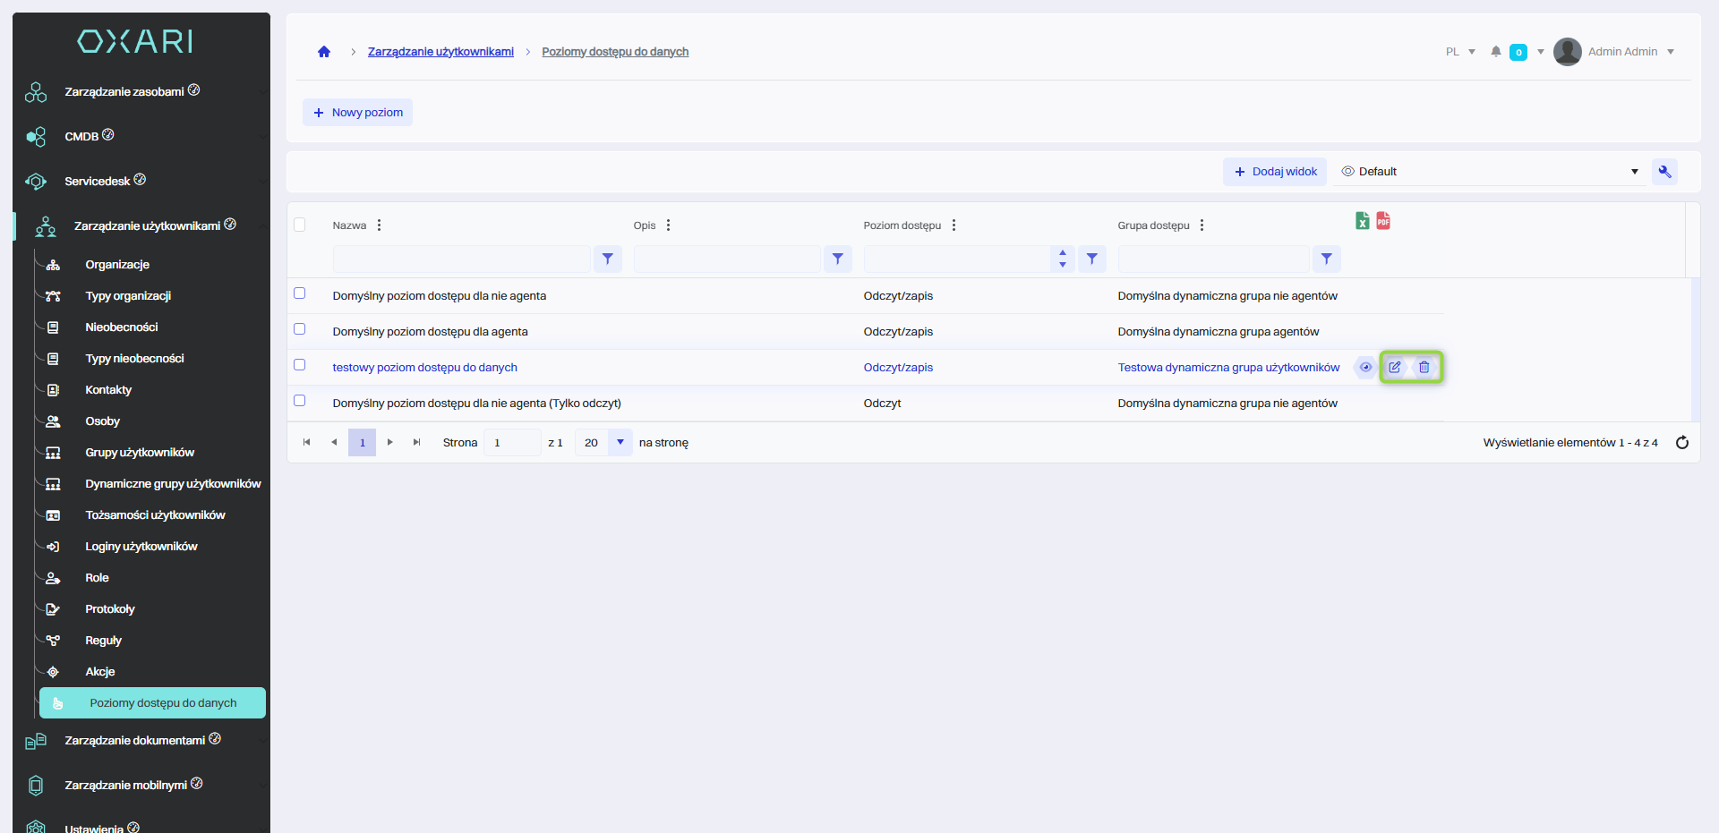Click the Dodaj widok button

click(x=1275, y=172)
